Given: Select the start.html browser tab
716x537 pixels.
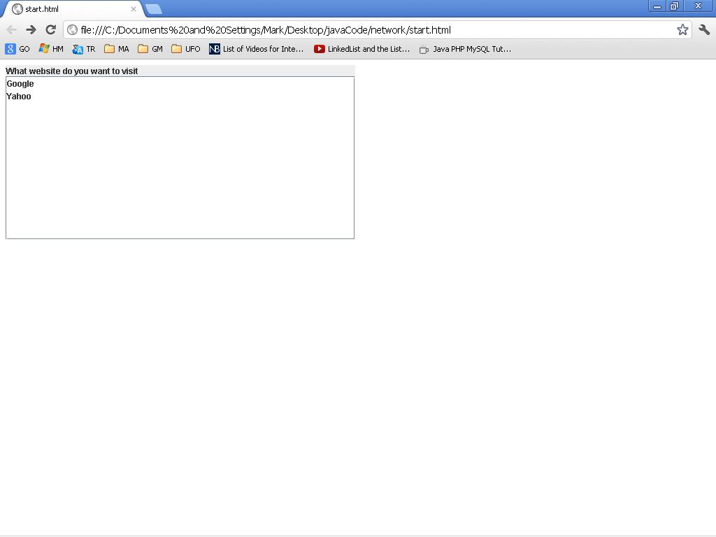Looking at the screenshot, I should [x=70, y=9].
